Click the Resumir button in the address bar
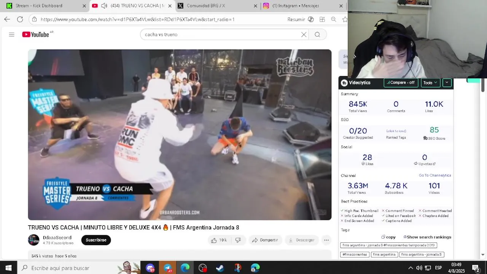Screen dimensions: 487x274 coord(296,19)
